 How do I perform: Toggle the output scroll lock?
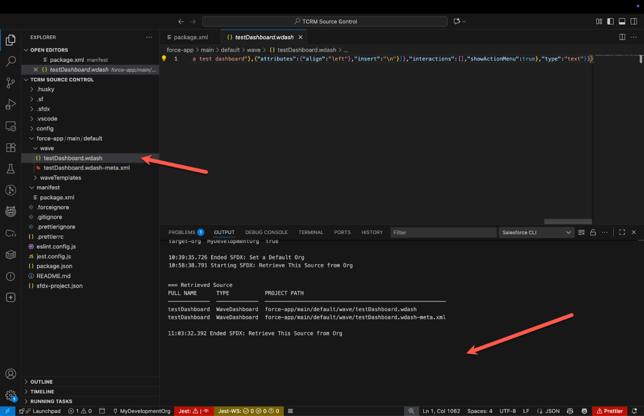(593, 232)
